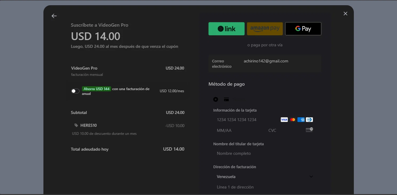Viewport: 397px width, 195px height.
Task: Click the Nombre del titular de tarjeta label
Action: tap(238, 144)
